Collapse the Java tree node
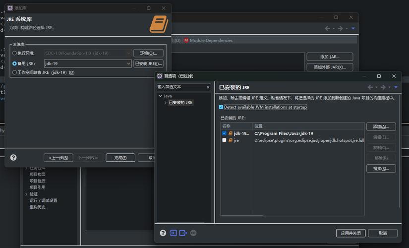 [160, 96]
